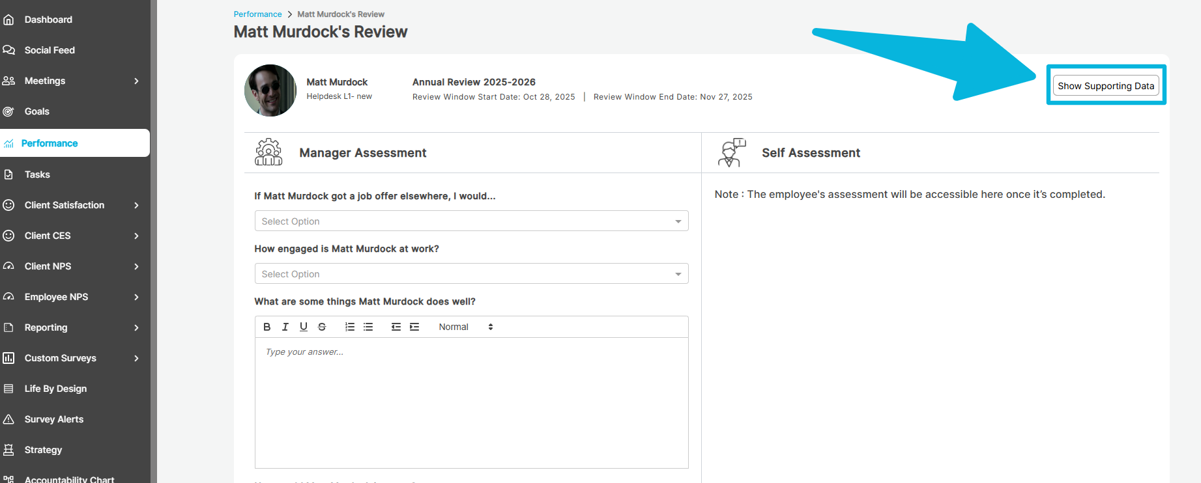The image size is (1201, 483).
Task: Open the Normal text style dropdown
Action: click(465, 327)
